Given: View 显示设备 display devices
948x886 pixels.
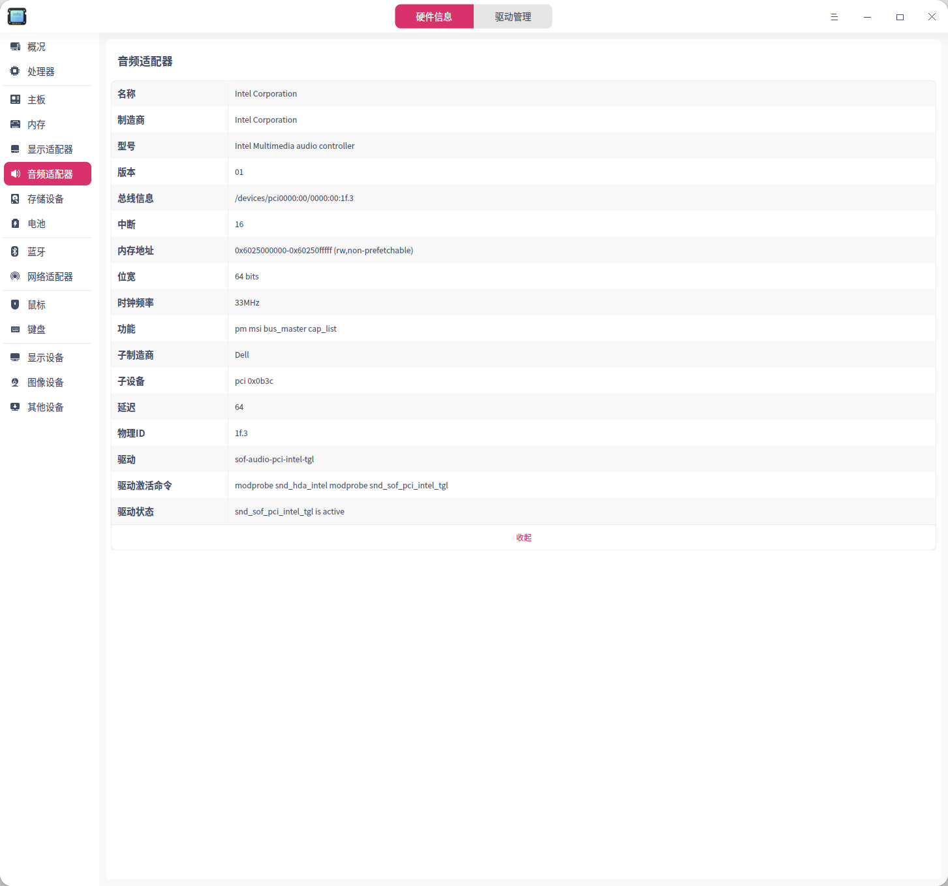Looking at the screenshot, I should pos(48,357).
